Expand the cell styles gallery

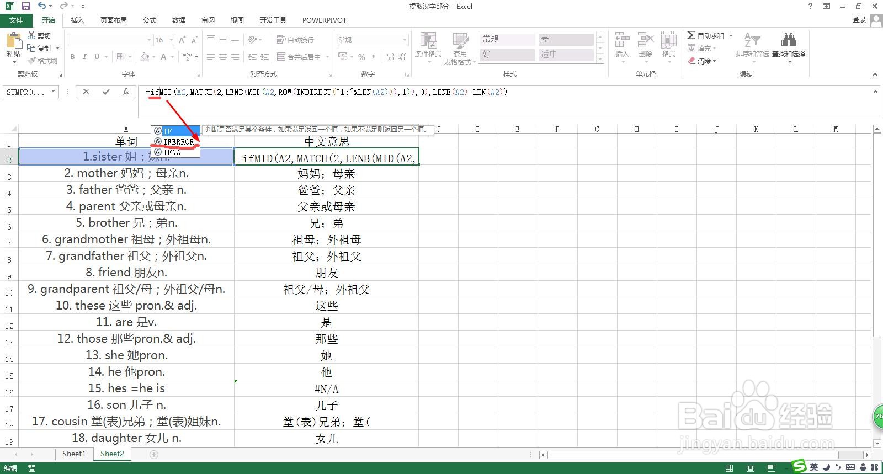point(600,59)
